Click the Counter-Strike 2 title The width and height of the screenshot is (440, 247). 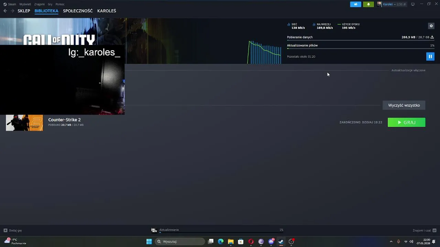[64, 120]
